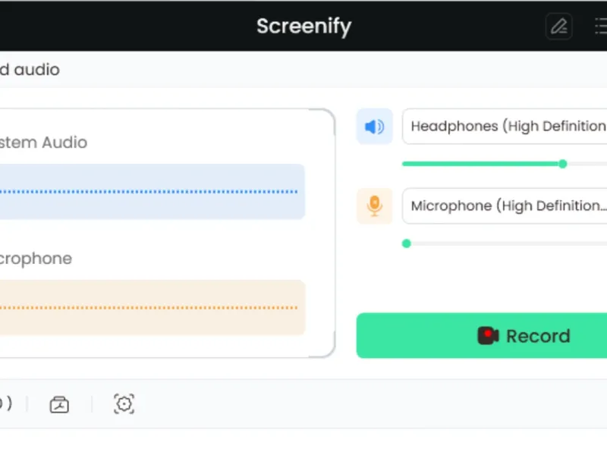The width and height of the screenshot is (607, 455).
Task: Click the green Record button
Action: point(482,335)
